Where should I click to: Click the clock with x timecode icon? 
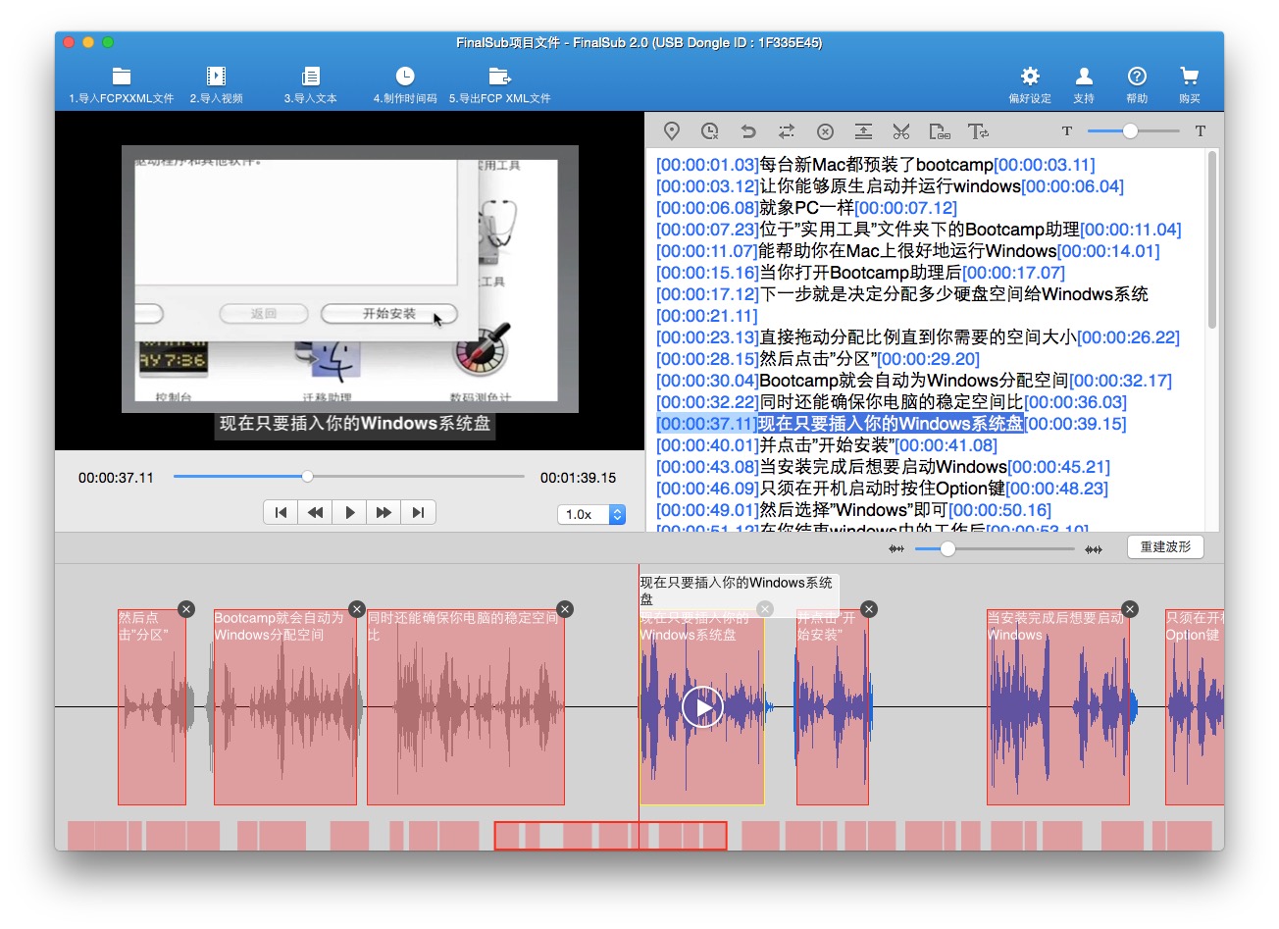tap(710, 130)
